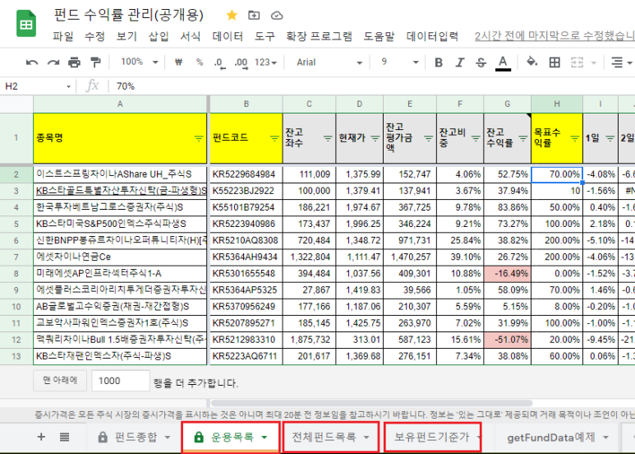Open the 삽입 menu
This screenshot has width=635, height=454.
click(x=159, y=36)
